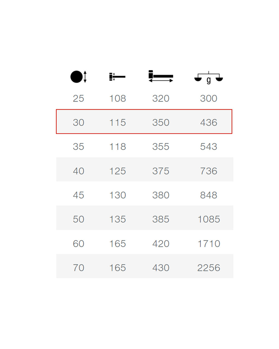Select the weight value 300

(208, 99)
